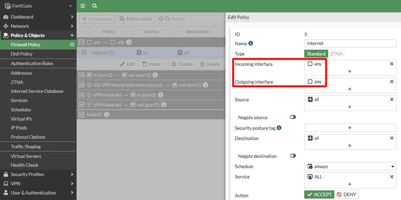
Task: Remove 'all' from Source with X
Action: (x=391, y=99)
